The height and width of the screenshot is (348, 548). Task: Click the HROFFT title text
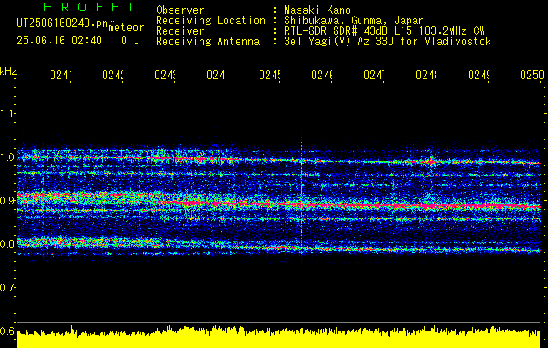(90, 7)
